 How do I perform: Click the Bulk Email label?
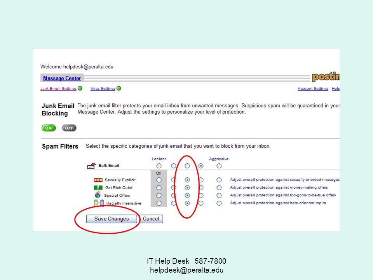109,166
